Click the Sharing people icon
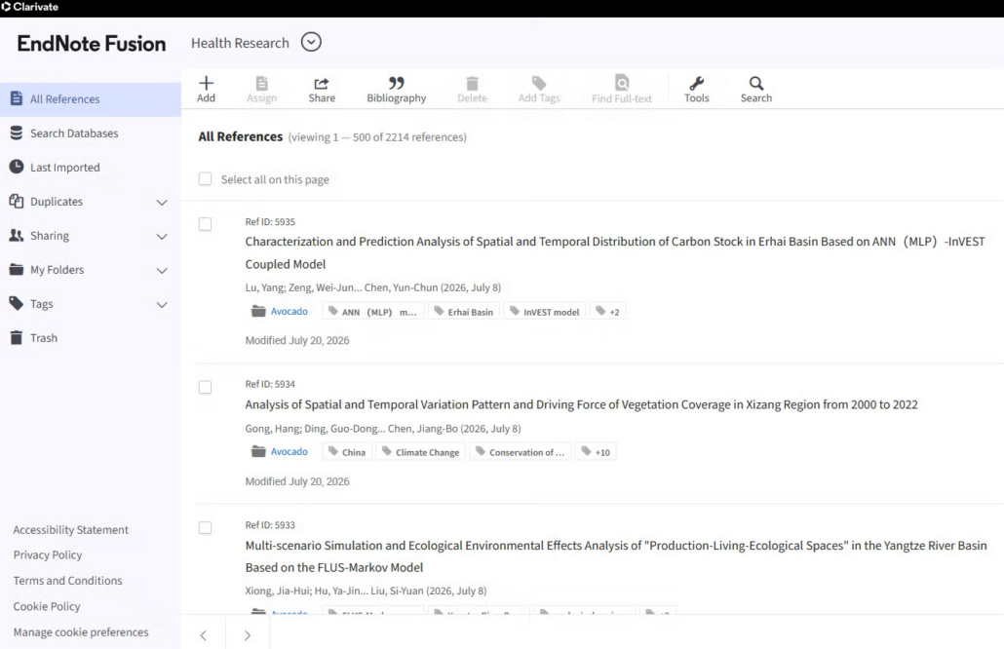Screen dimensions: 1004x649 17,235
